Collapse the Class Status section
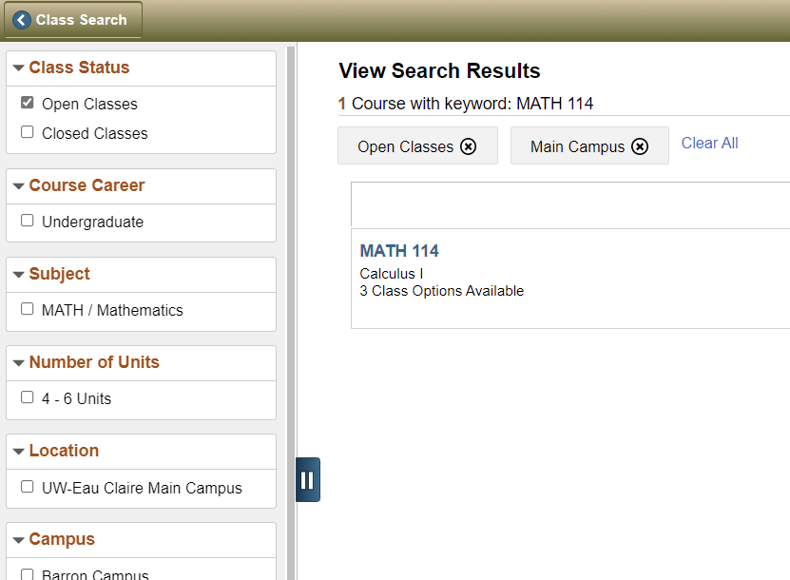The height and width of the screenshot is (580, 790). (18, 68)
